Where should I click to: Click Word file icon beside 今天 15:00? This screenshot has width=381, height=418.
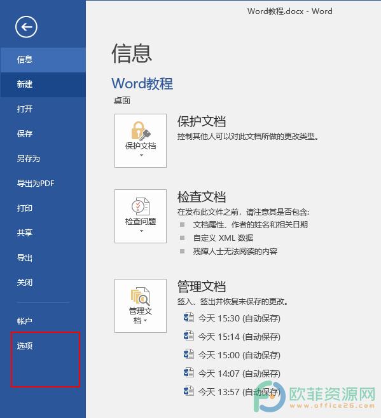tap(189, 354)
